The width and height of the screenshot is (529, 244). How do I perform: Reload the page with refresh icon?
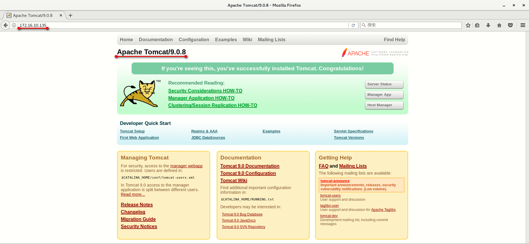[x=353, y=25]
